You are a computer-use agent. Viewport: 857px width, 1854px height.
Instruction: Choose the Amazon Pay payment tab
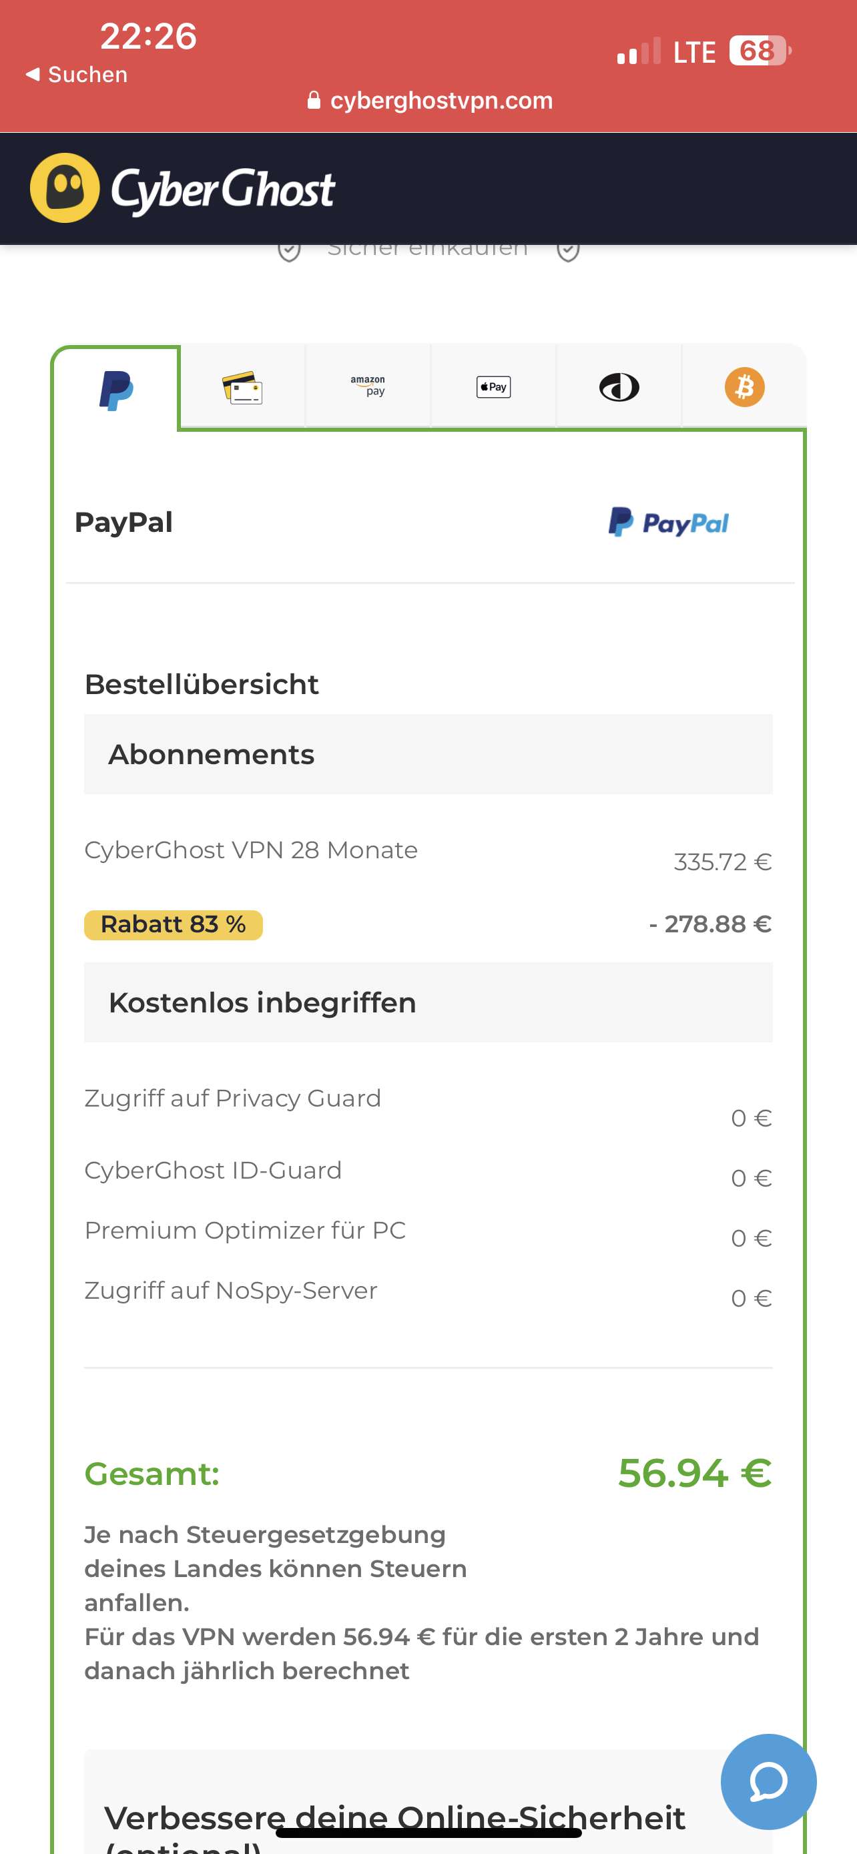368,386
